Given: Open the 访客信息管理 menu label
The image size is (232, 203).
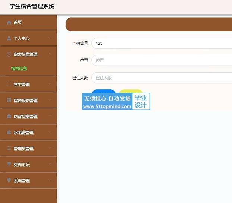Looking at the screenshot, I should [x=25, y=117].
